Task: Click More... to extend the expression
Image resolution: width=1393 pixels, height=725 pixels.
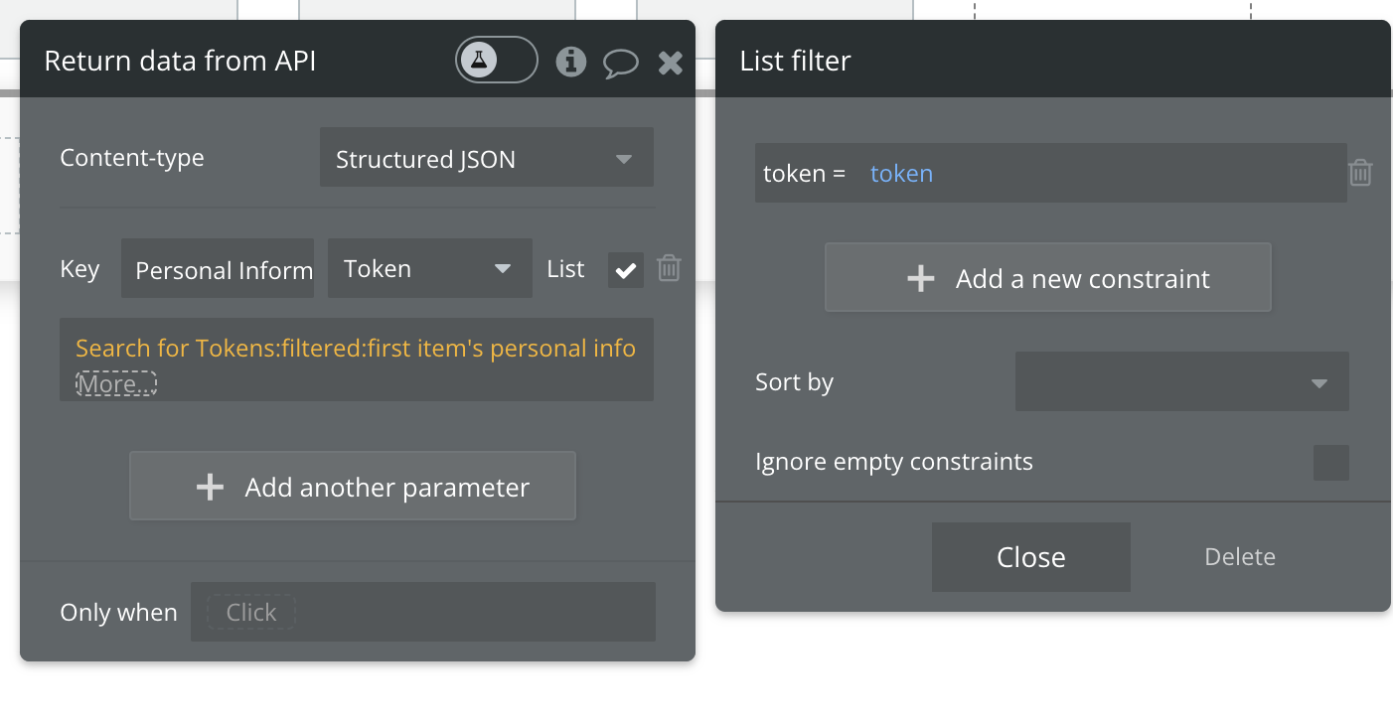Action: click(116, 384)
